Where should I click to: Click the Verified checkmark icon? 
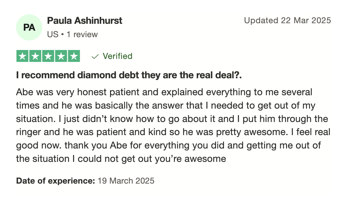pos(95,57)
